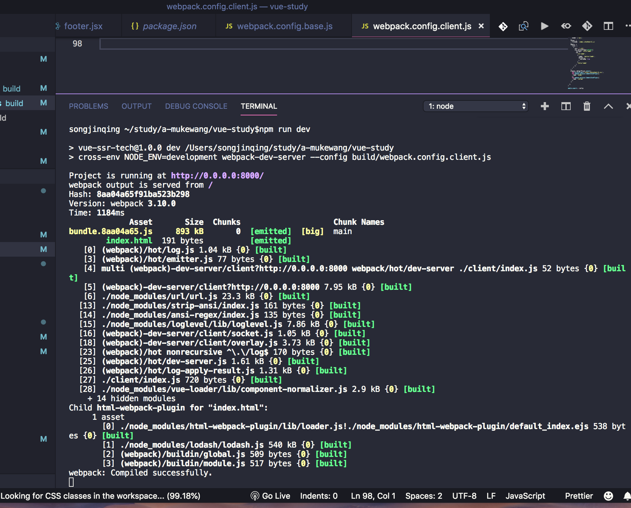Click the smiley feedback icon
Viewport: 631px width, 508px height.
coord(608,496)
